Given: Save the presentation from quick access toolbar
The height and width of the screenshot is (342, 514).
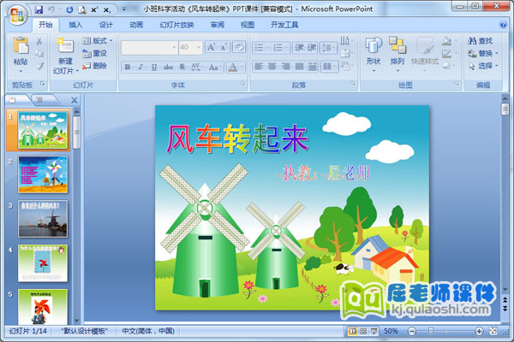Looking at the screenshot, I should click(x=39, y=9).
